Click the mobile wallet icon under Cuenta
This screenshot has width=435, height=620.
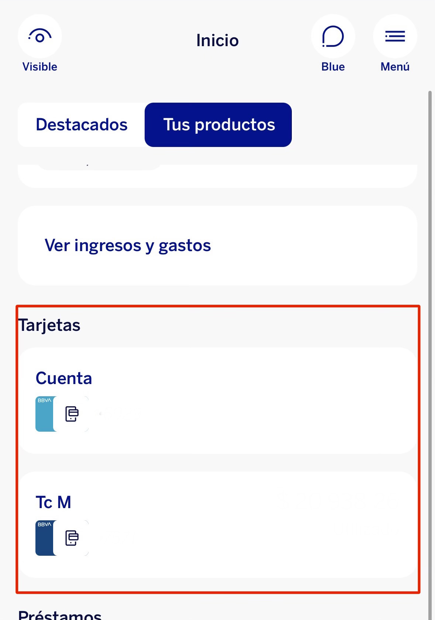pyautogui.click(x=72, y=414)
